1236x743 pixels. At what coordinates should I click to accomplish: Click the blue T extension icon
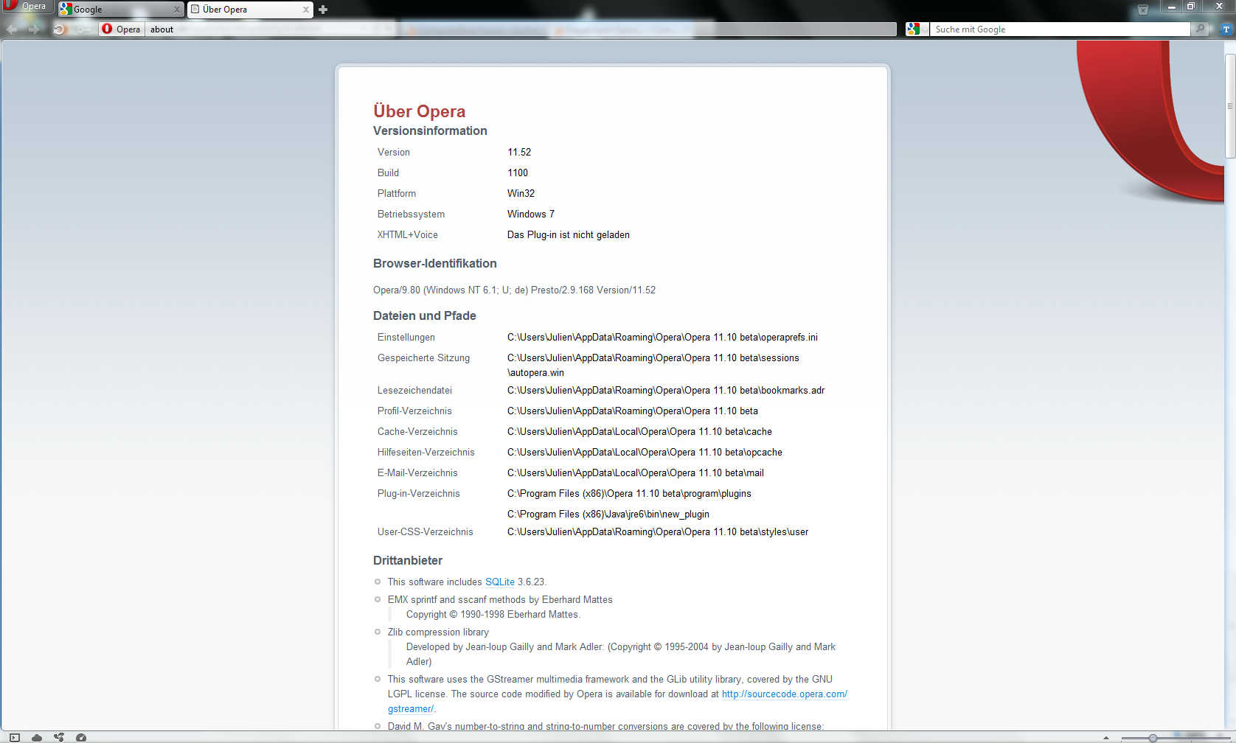pos(1226,29)
